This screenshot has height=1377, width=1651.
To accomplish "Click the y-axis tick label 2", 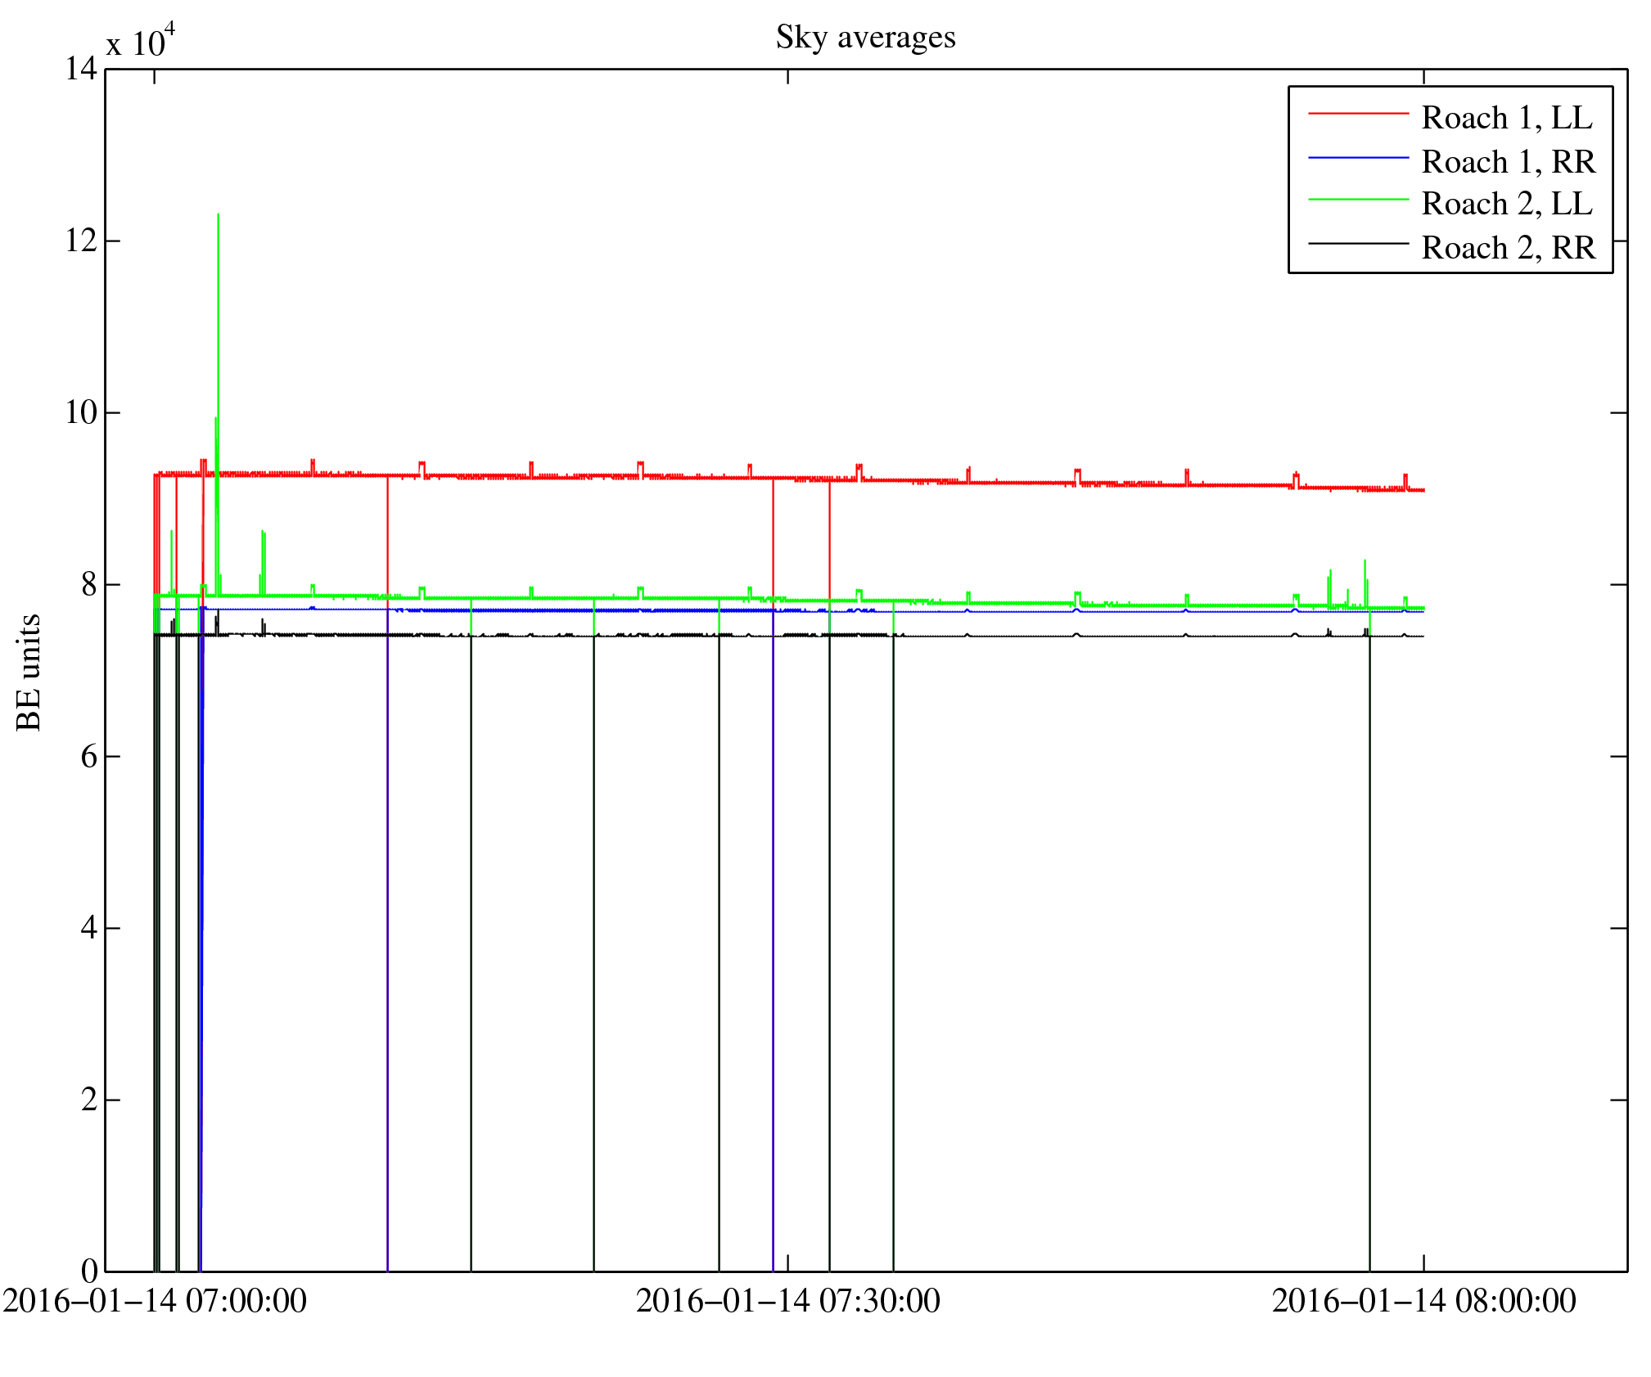I will (x=88, y=1100).
